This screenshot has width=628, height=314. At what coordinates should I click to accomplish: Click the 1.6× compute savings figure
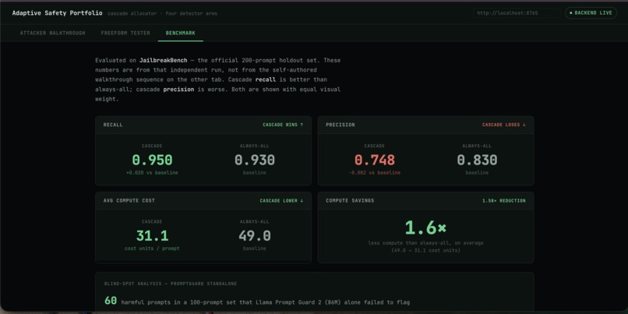425,228
